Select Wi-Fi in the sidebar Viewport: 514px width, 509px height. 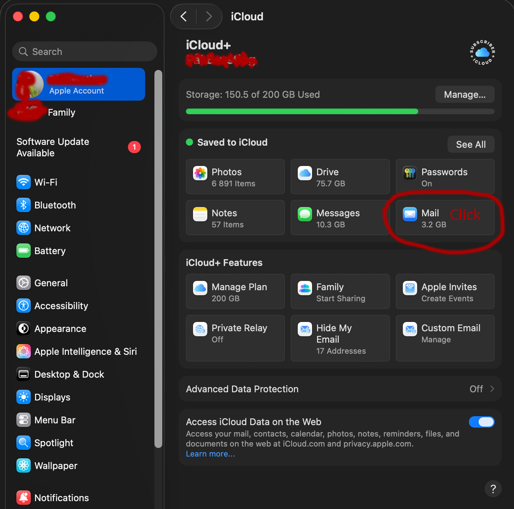(x=46, y=182)
